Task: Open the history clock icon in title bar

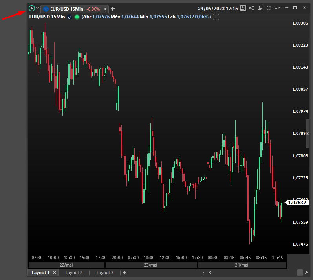Action: (x=269, y=8)
